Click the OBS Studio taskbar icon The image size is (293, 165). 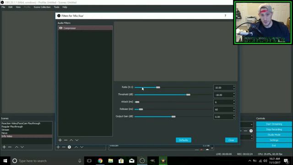pyautogui.click(x=142, y=161)
